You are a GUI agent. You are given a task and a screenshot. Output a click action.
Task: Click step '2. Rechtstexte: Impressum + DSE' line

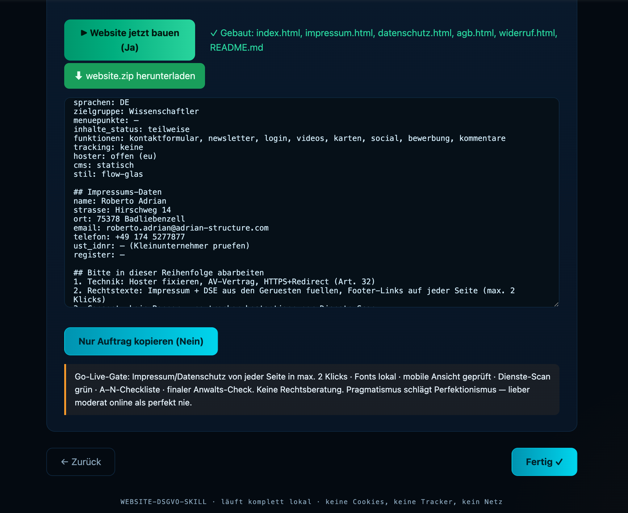point(294,295)
